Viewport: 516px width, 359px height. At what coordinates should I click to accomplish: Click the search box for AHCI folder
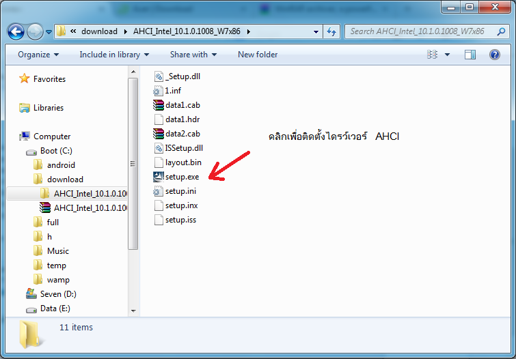click(x=420, y=31)
